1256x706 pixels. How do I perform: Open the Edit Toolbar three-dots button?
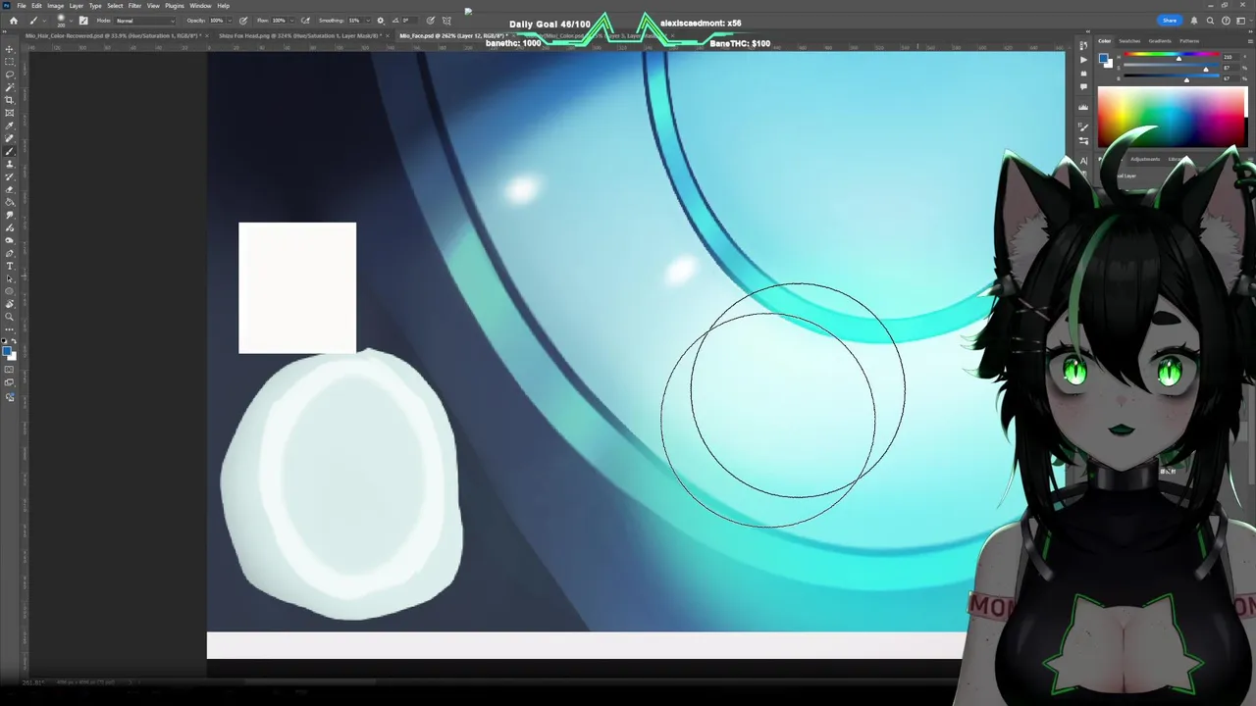[x=10, y=328]
